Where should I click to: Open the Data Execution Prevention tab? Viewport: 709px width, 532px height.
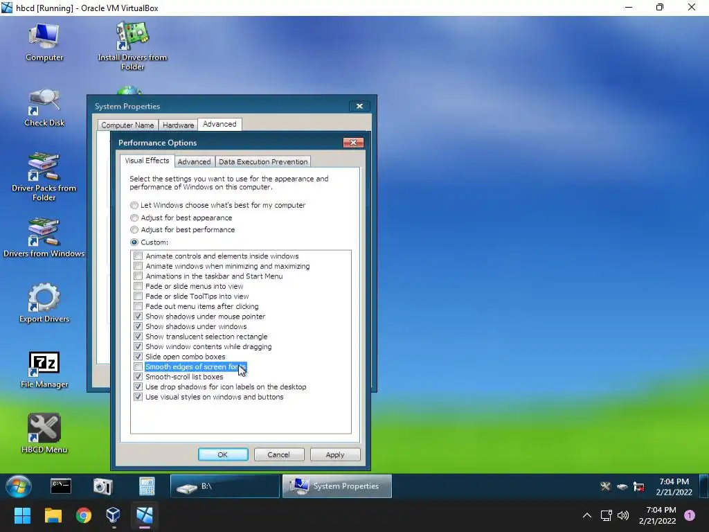[262, 161]
